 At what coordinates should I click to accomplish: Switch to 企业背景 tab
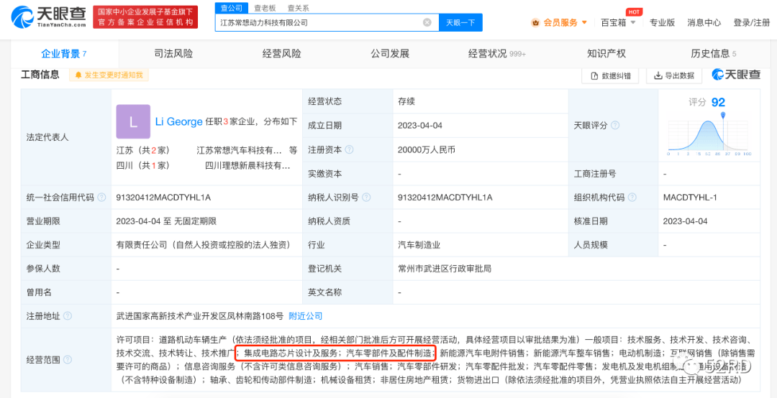(64, 54)
